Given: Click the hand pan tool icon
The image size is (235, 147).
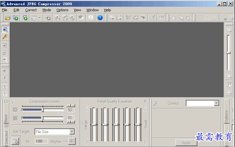Looking at the screenshot, I should (174, 18).
